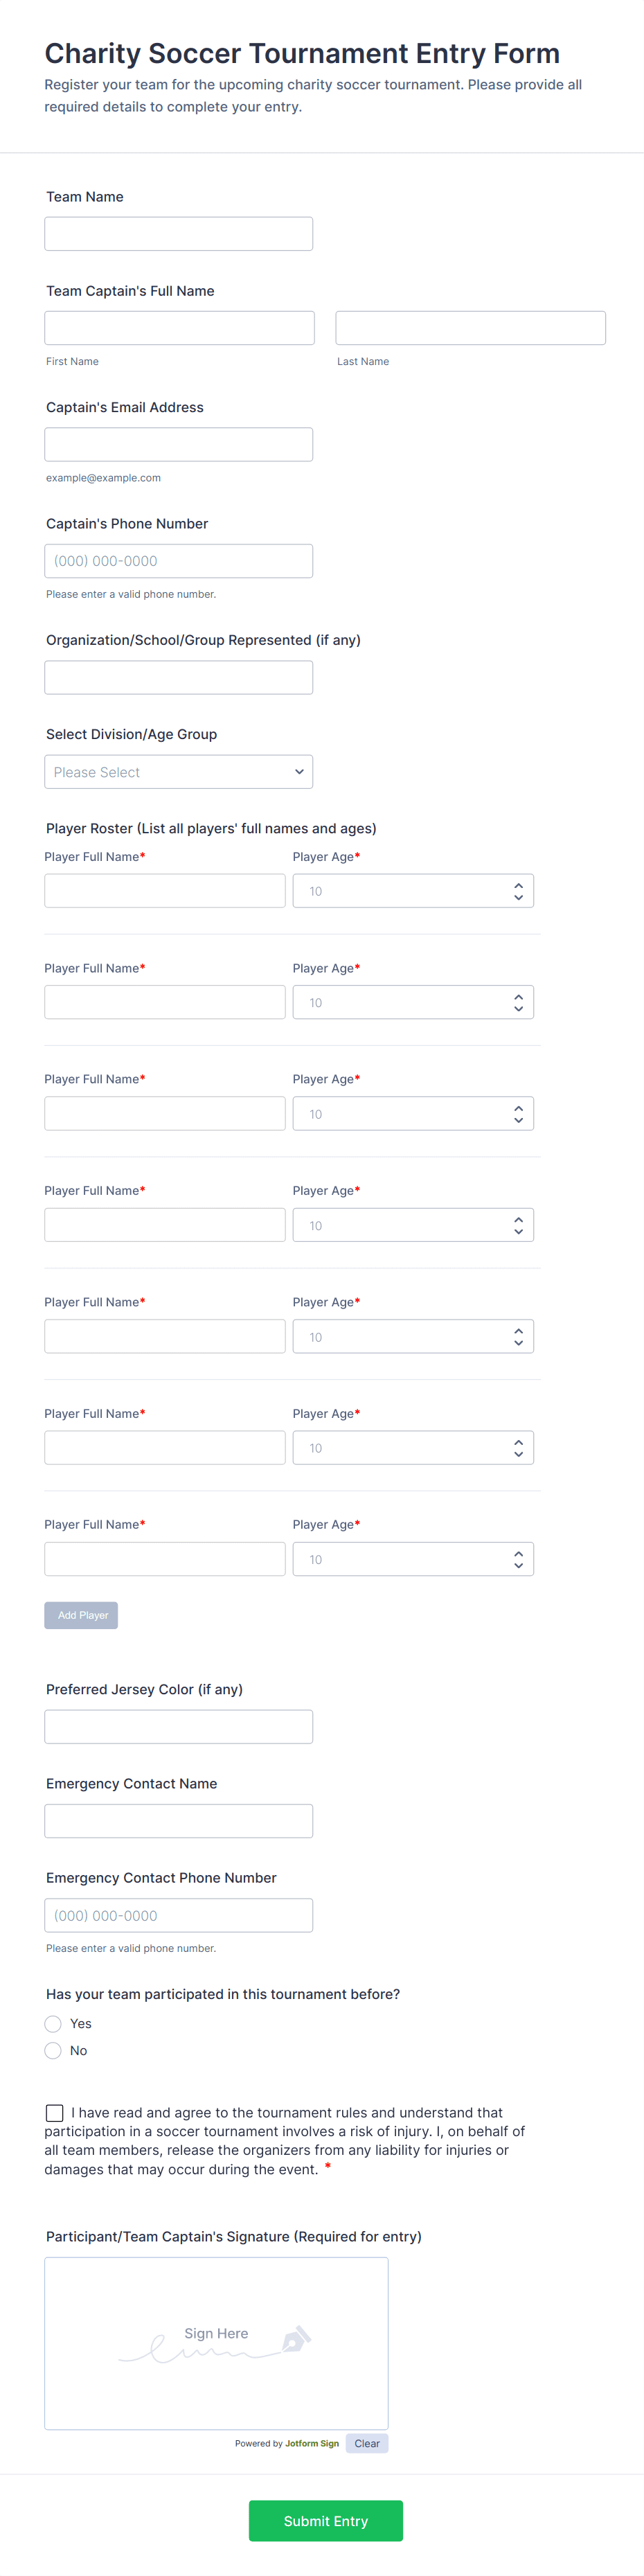Select Yes for previous tournament participation
The height and width of the screenshot is (2576, 644).
[53, 2023]
